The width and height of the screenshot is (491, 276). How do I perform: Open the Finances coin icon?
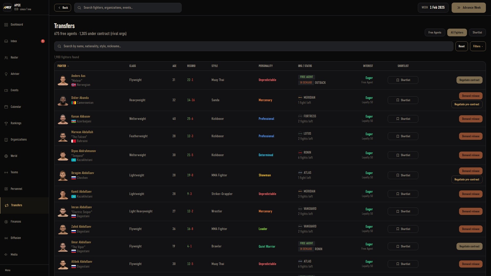(6, 222)
